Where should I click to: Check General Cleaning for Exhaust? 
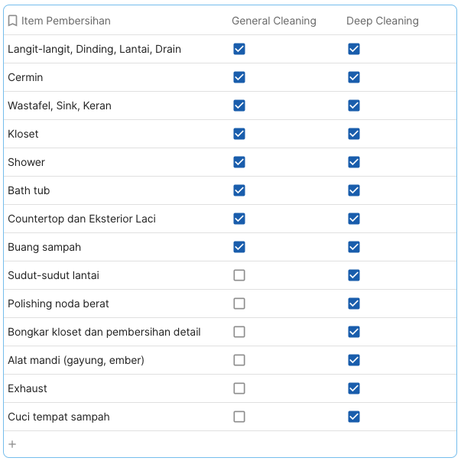(239, 388)
